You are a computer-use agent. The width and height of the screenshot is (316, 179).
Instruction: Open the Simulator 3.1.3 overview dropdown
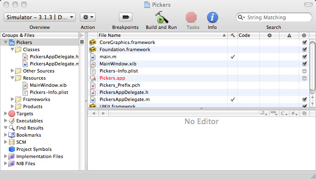pyautogui.click(x=39, y=17)
